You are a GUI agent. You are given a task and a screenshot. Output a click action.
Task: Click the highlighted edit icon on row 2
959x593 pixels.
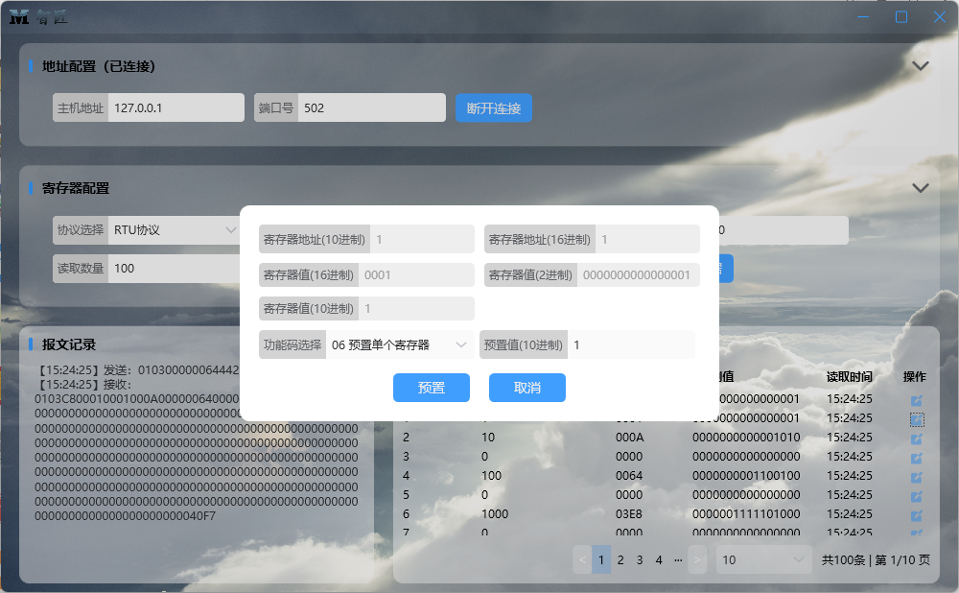tap(915, 418)
